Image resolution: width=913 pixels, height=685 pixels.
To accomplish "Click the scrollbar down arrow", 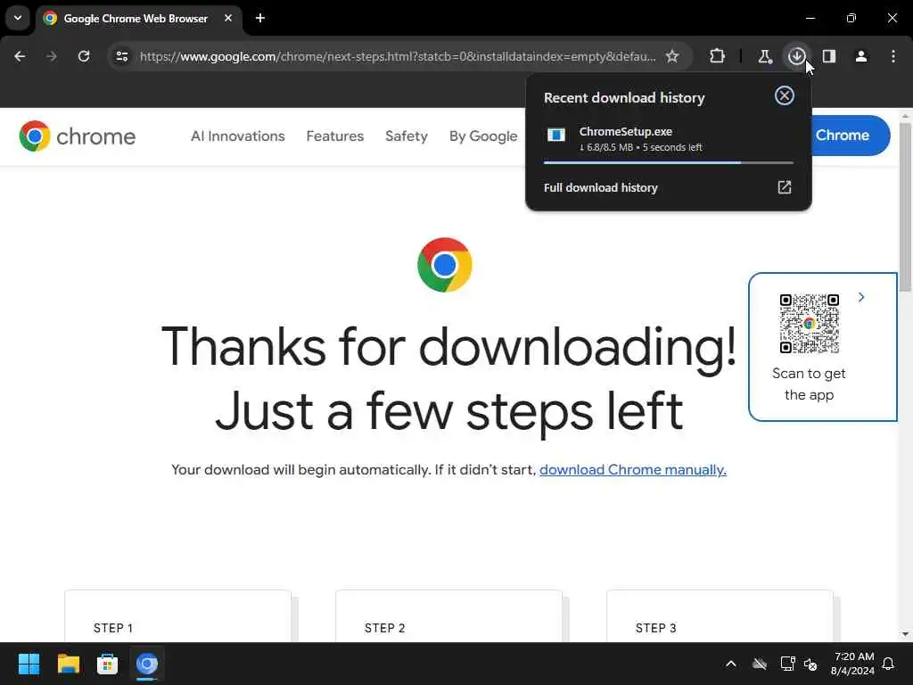I will pos(905,634).
